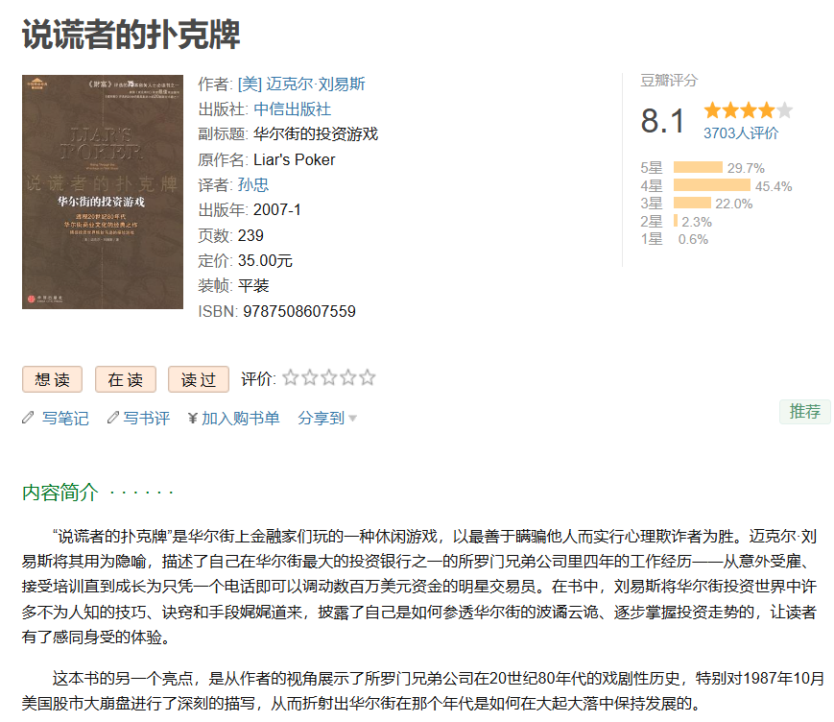
Task: Open the book cover thumbnail
Action: [103, 192]
